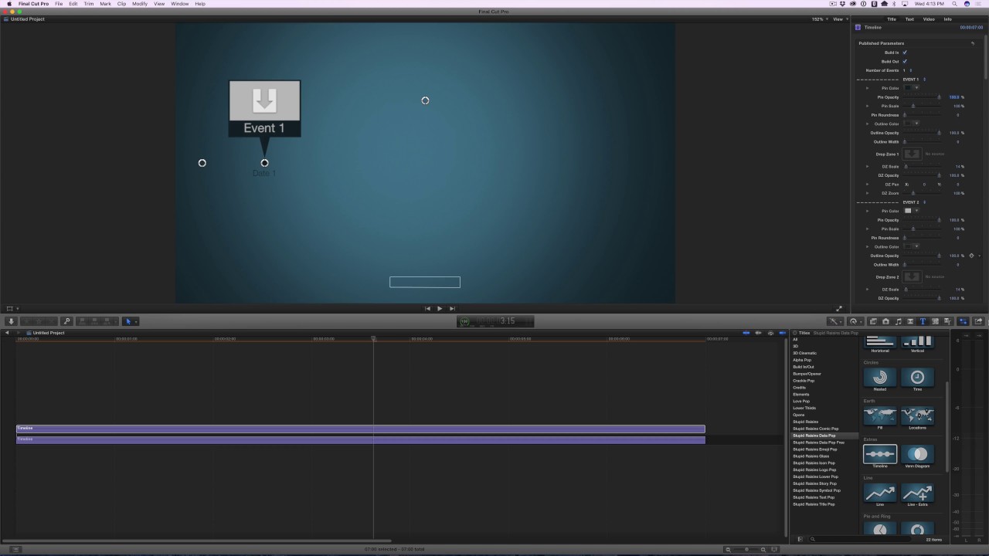Expand Event 1 Pin Scale disclosure triangle
This screenshot has width=989, height=556.
click(867, 106)
